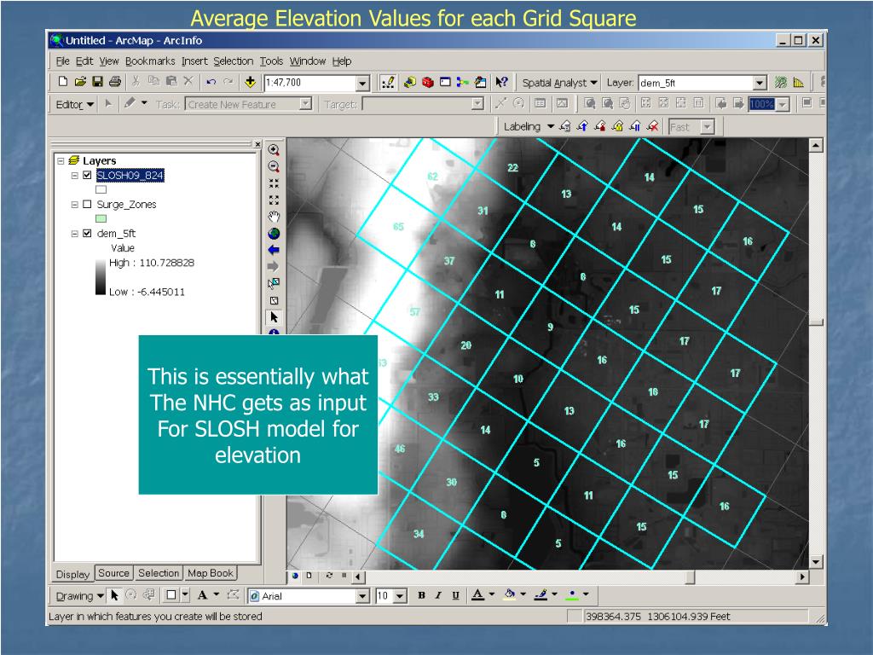This screenshot has height=655, width=873.
Task: Click the map horizontal scrollbar right arrow
Action: point(802,577)
